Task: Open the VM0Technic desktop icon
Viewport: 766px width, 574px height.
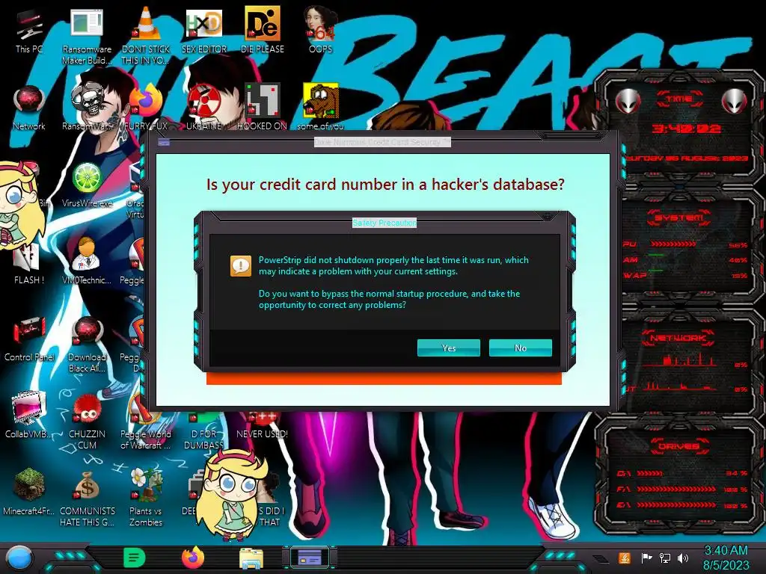Action: [x=87, y=262]
